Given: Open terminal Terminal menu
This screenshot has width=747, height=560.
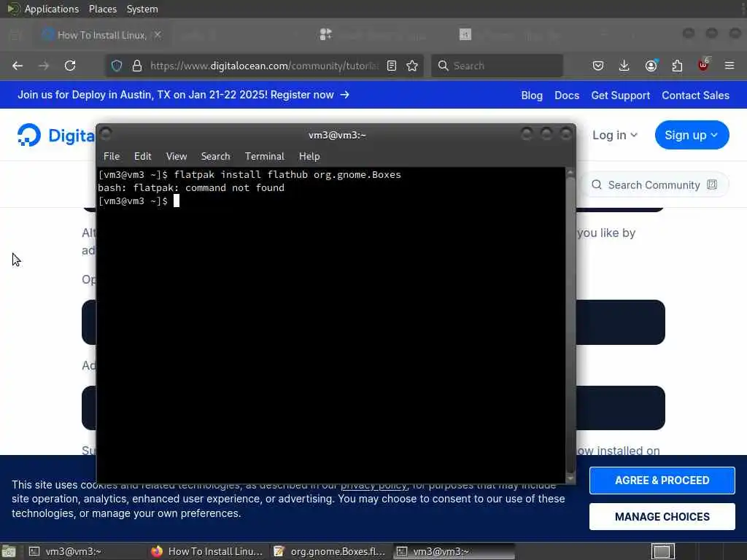Looking at the screenshot, I should (x=264, y=156).
